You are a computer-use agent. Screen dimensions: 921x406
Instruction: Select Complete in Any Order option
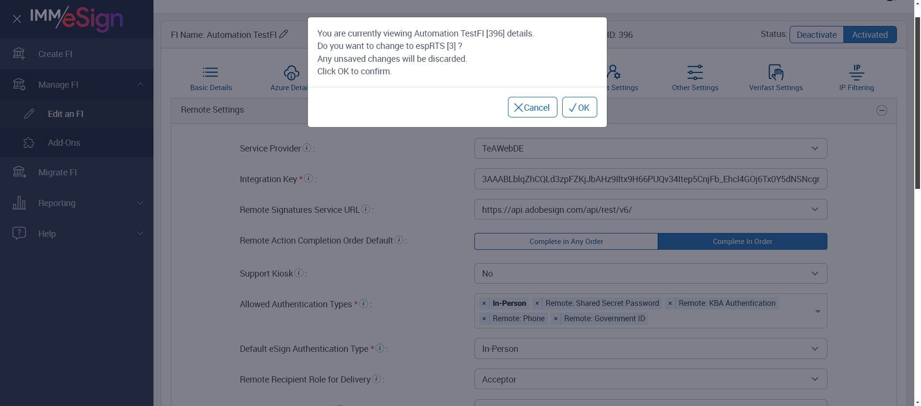[566, 242]
